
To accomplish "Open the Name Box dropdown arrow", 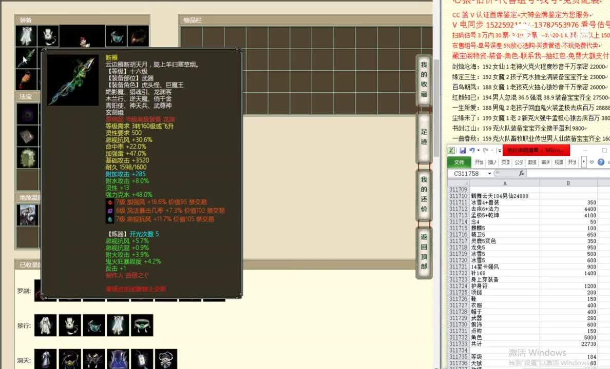I will 489,173.
